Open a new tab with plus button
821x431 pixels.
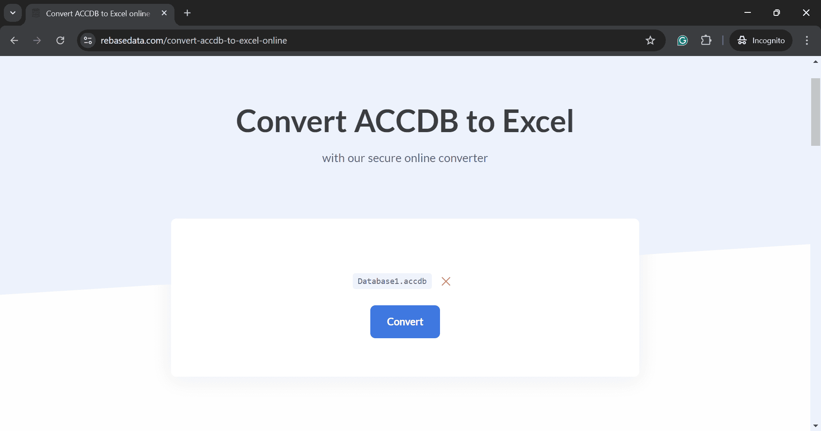pyautogui.click(x=187, y=13)
